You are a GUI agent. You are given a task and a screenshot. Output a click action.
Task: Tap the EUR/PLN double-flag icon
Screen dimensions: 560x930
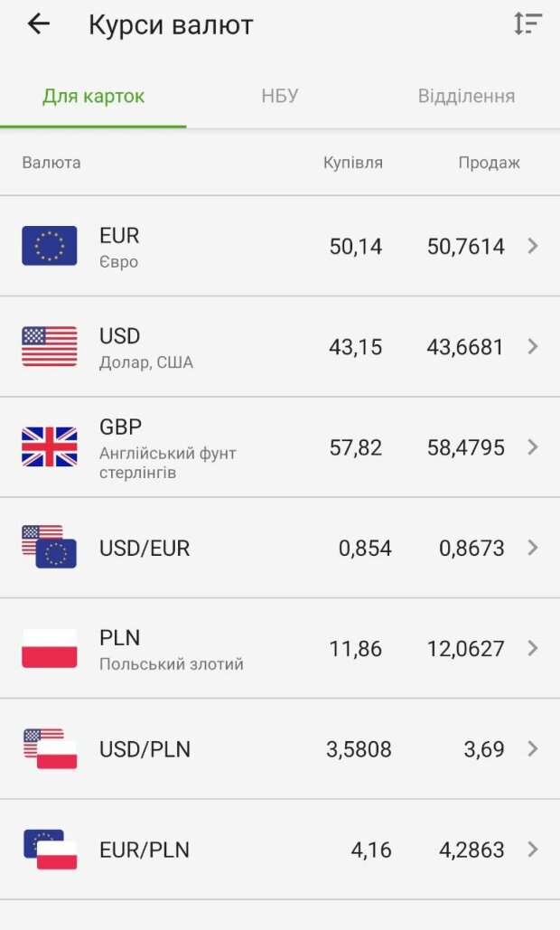[50, 849]
